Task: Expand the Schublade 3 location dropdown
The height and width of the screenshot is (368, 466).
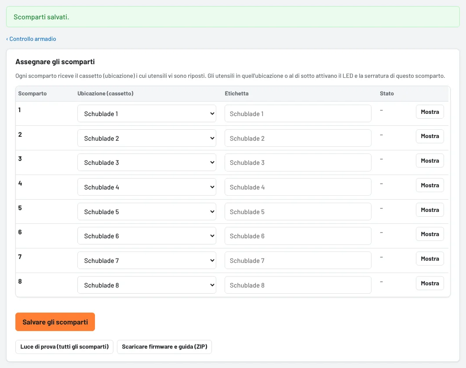Action: (146, 163)
